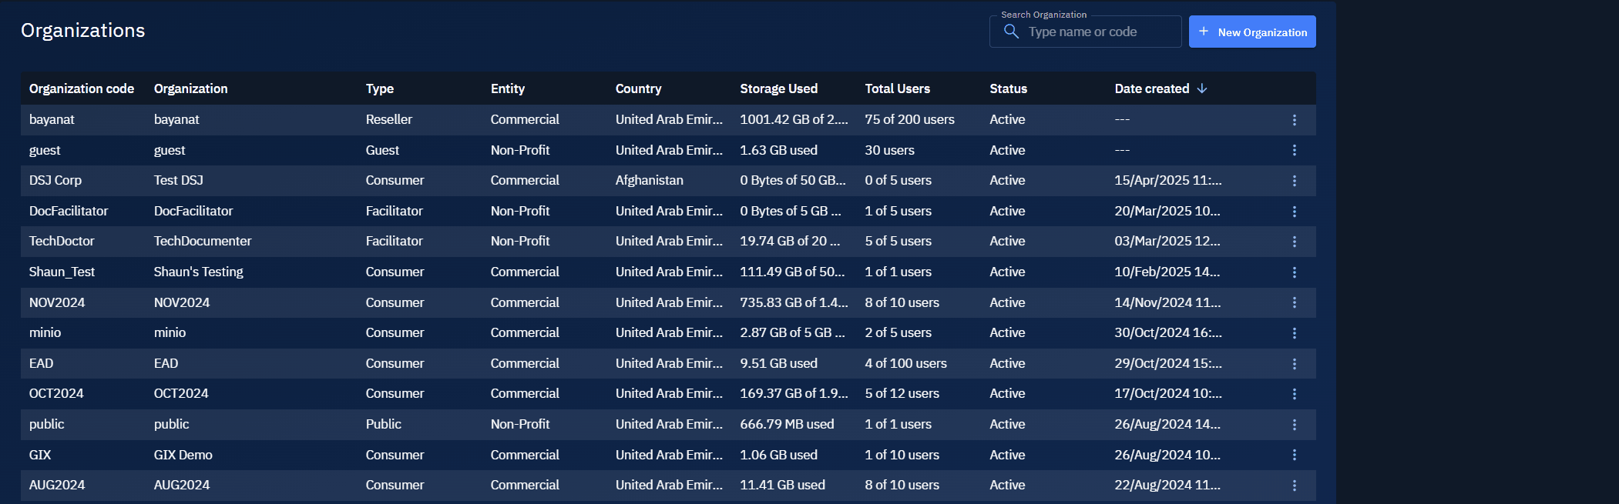Click the search magnifier icon
Screen dimensions: 1619x504
pos(1011,32)
